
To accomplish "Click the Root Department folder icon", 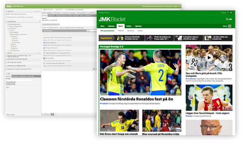I will (x=8, y=24).
